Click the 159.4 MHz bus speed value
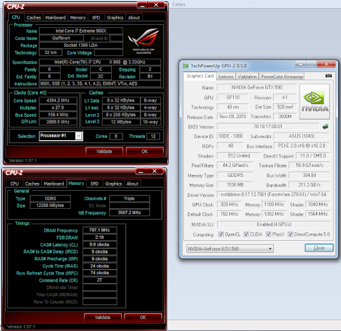Screen dimensions: 341x331 point(58,115)
